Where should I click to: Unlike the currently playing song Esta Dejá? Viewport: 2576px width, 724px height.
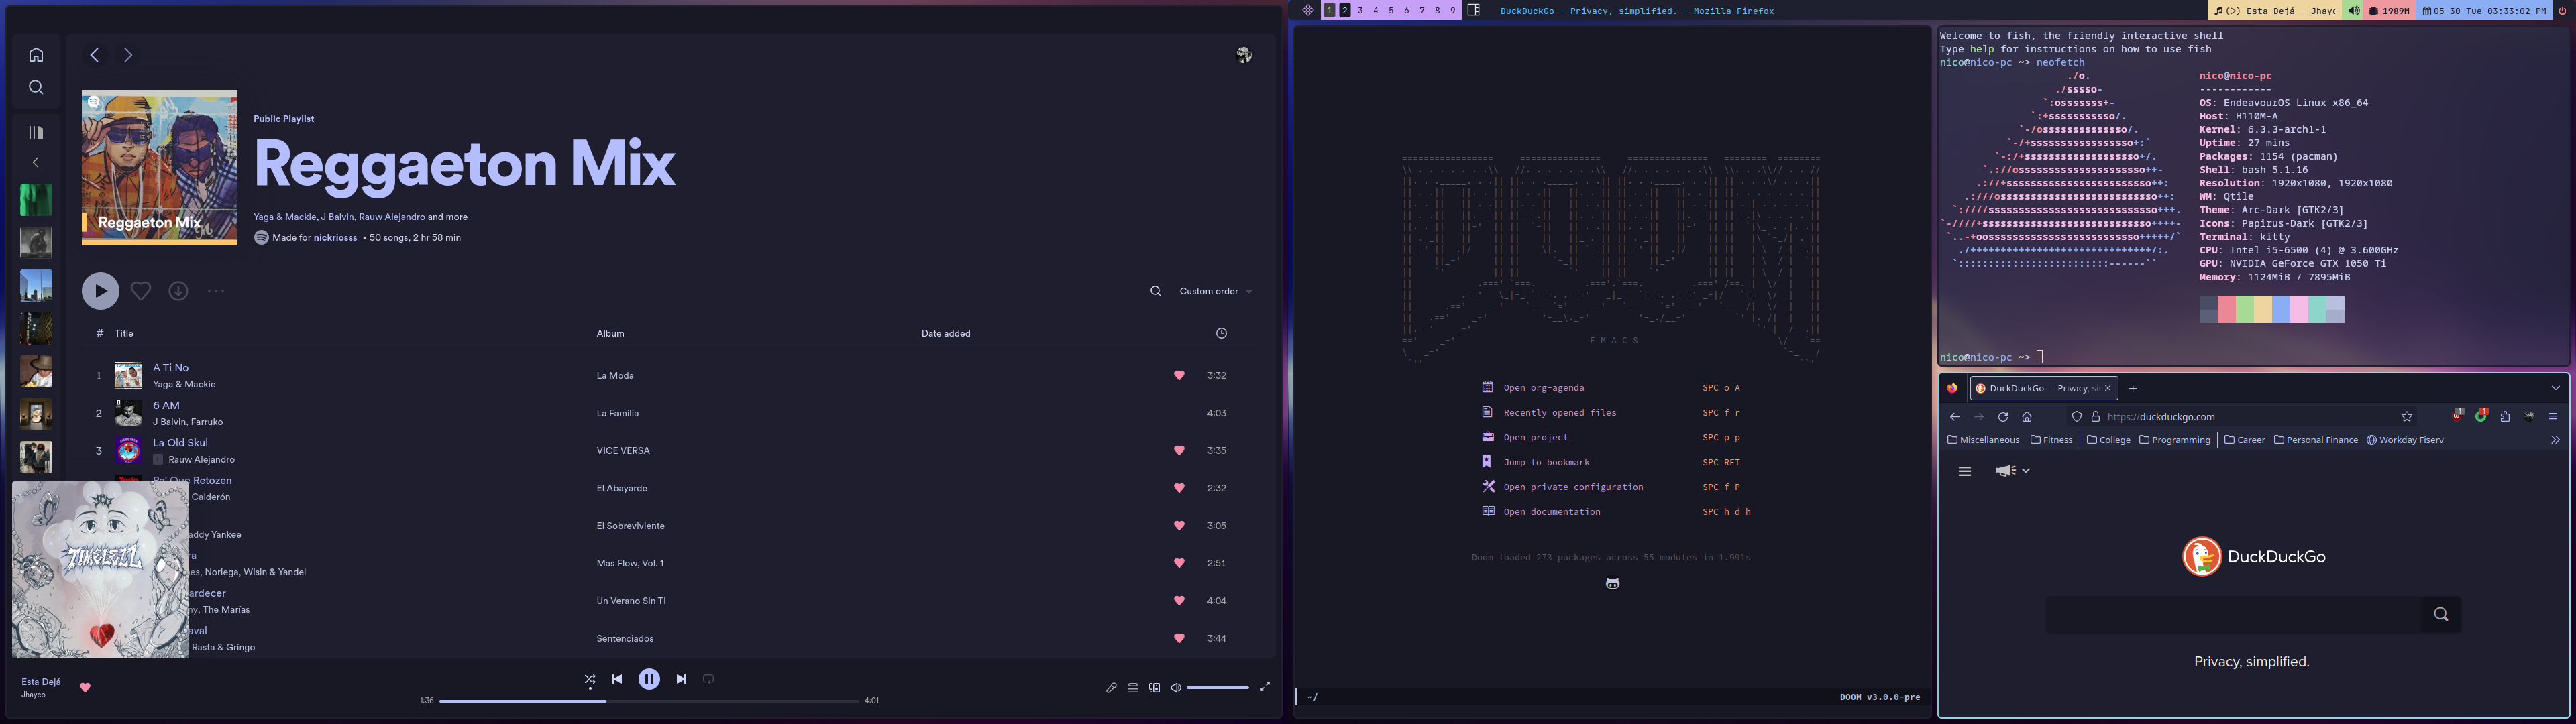(85, 688)
